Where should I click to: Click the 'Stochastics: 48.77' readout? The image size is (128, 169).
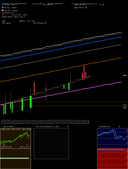8,13
